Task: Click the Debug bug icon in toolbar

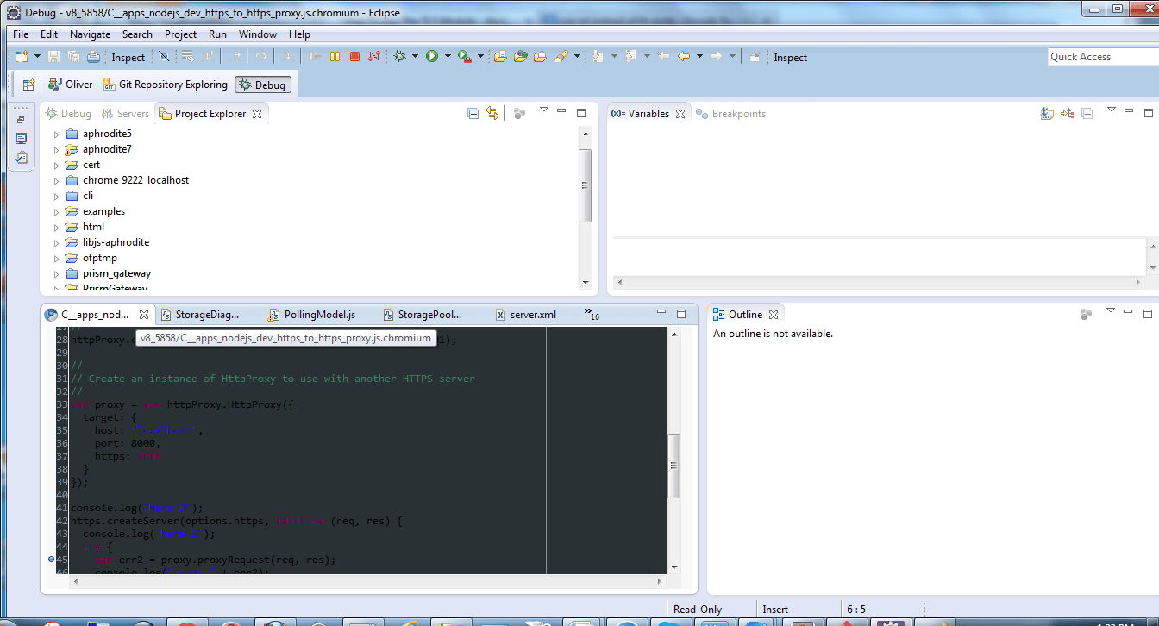Action: point(399,57)
